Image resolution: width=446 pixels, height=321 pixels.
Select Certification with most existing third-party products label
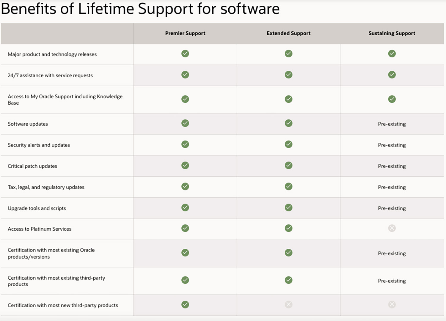56,281
